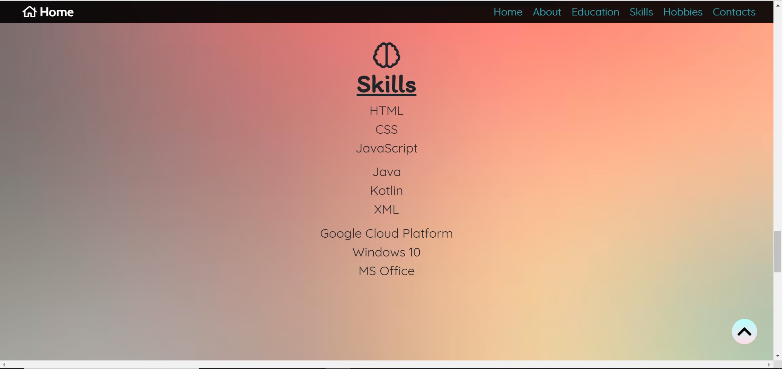
Task: Click the vertical scrollbar down arrow
Action: click(x=778, y=356)
